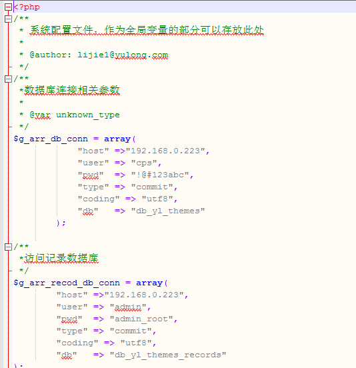Click the unknown_type text

click(88, 115)
